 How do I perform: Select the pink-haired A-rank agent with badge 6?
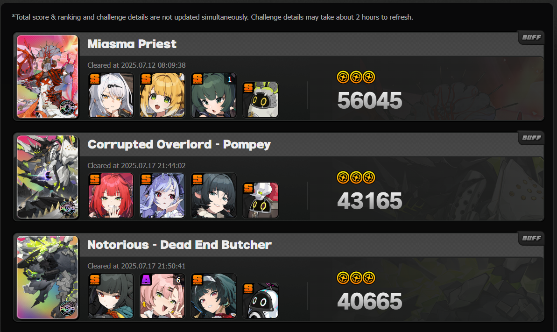[162, 296]
